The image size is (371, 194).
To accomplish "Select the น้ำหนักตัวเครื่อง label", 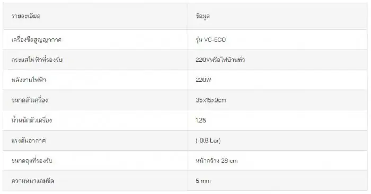I will pos(31,120).
